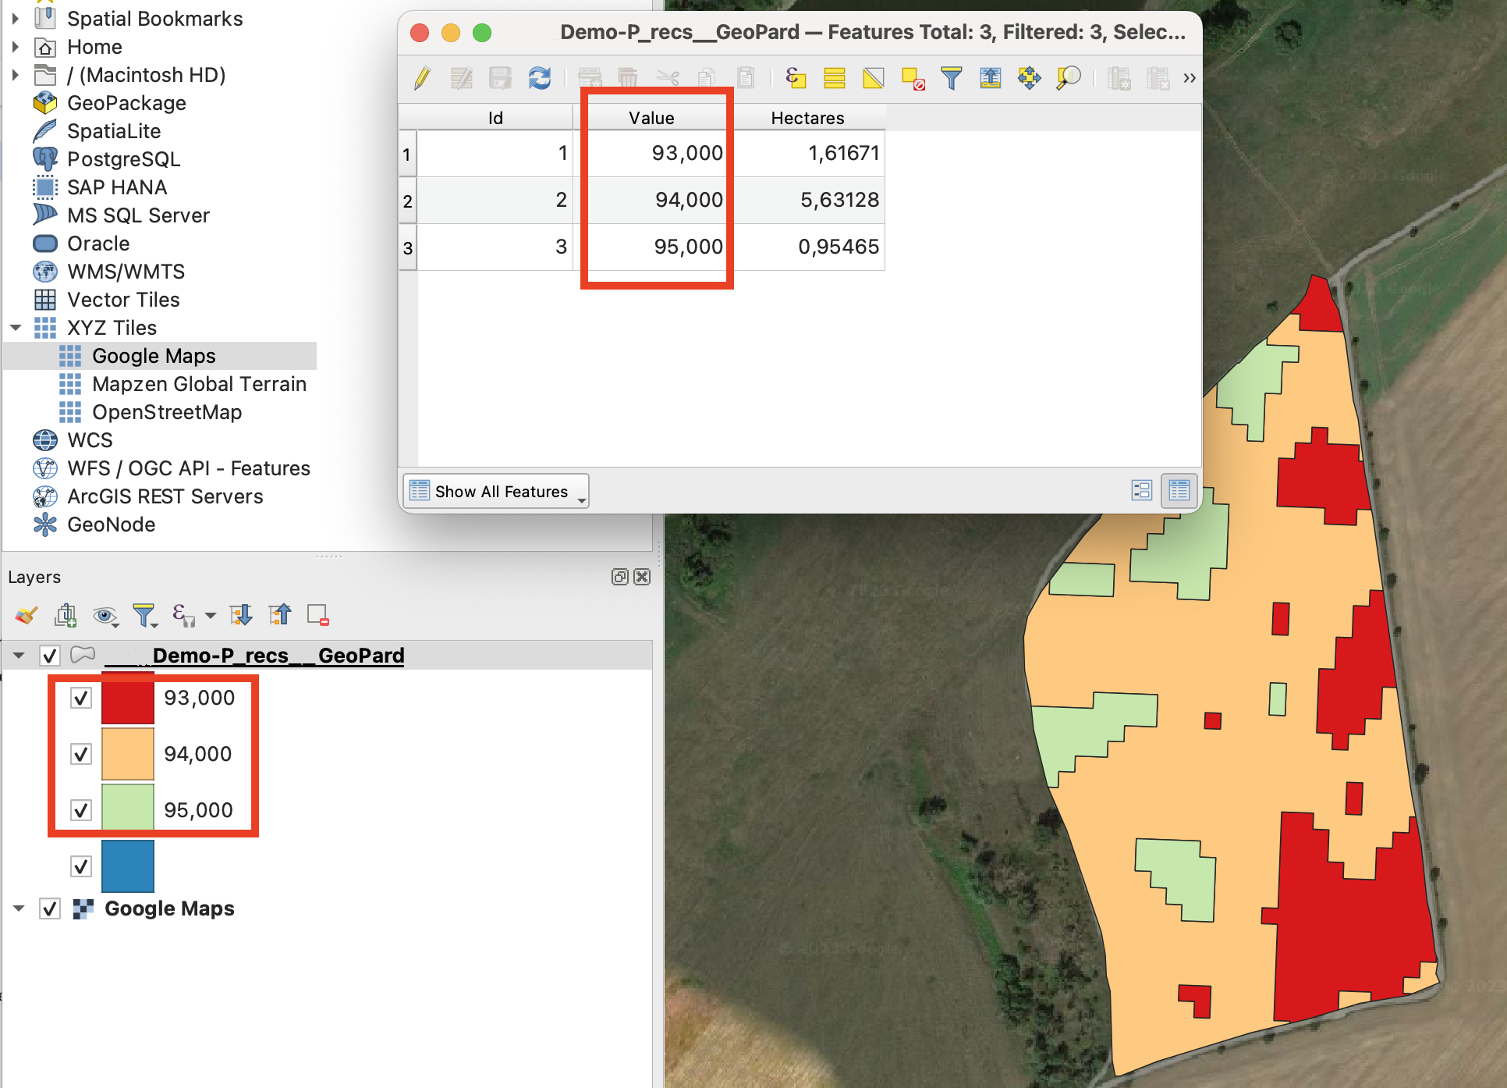The width and height of the screenshot is (1507, 1088).
Task: Open Layer Styling panel brush icon
Action: [26, 616]
